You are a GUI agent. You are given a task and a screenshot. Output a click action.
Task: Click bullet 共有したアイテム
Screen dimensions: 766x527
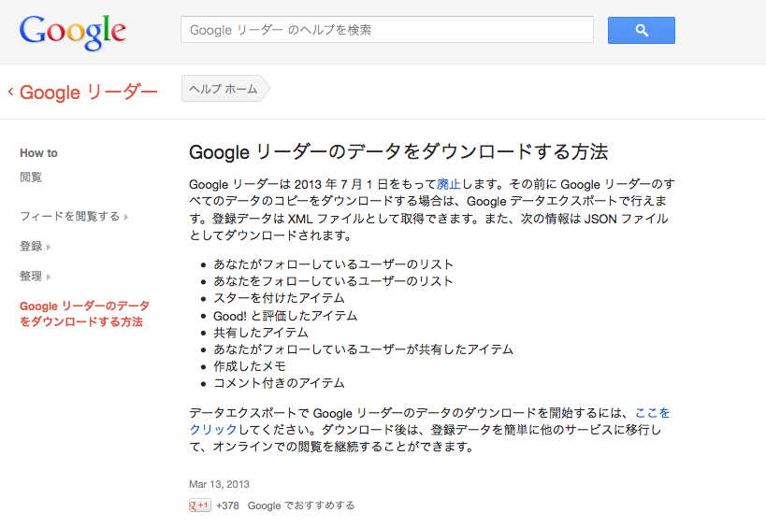pos(261,333)
